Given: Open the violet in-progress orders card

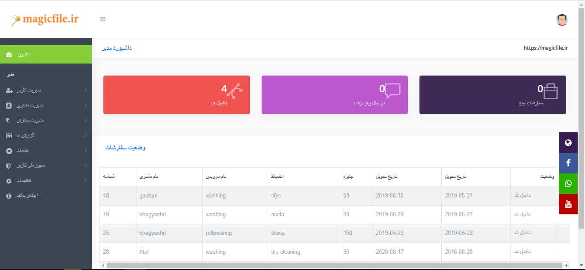Looking at the screenshot, I should tap(335, 95).
